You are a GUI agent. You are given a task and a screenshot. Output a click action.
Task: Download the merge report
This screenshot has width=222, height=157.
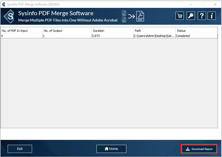(199, 149)
